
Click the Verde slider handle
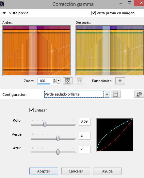58,138
